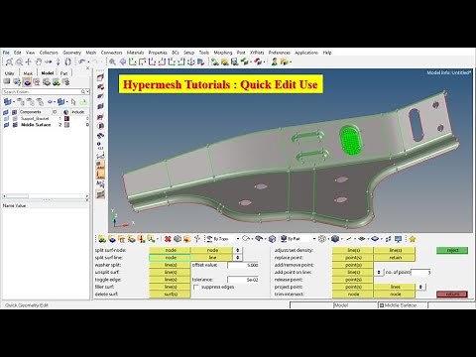Click the yellow star favorites icon

point(413,239)
